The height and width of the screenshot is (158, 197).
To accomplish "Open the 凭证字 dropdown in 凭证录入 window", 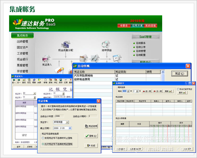I will click(x=35, y=93).
